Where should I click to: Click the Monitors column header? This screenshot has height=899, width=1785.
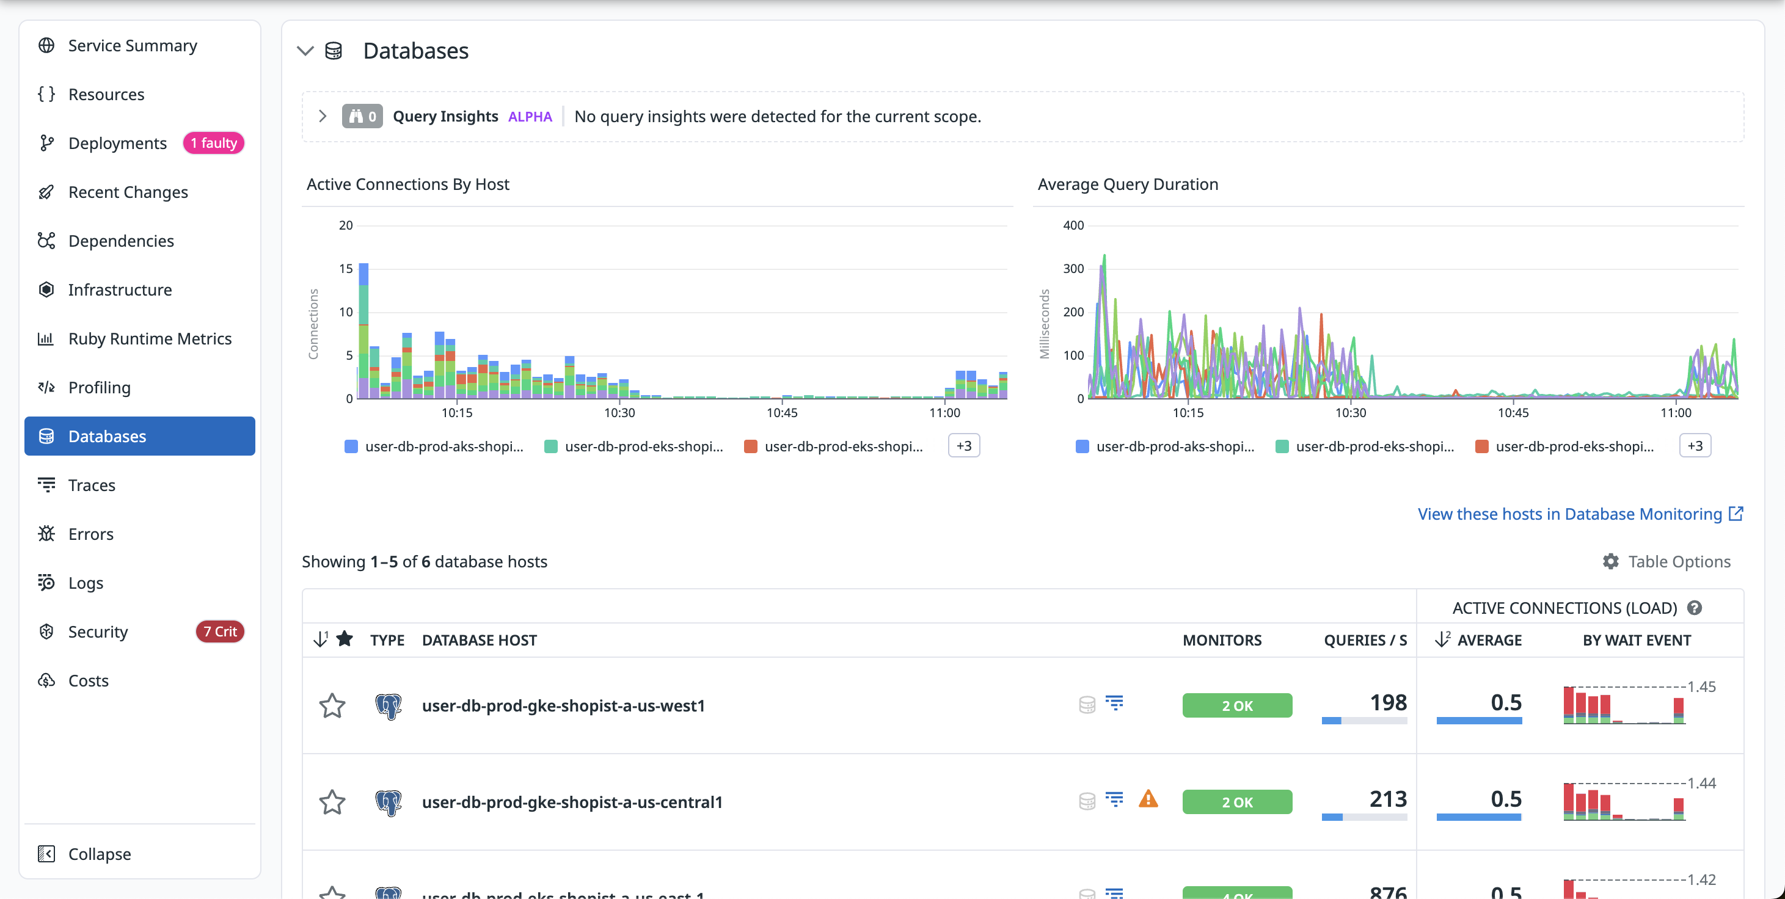click(1222, 640)
